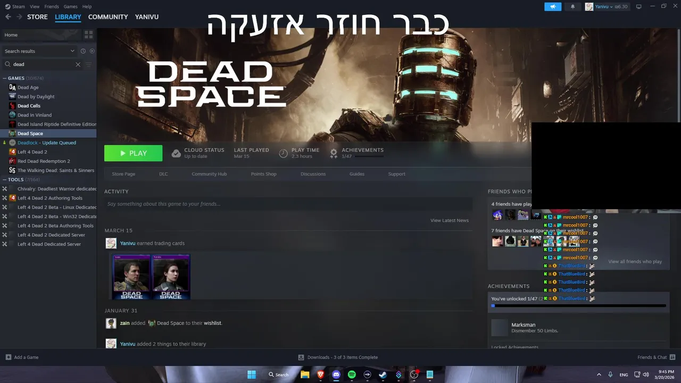
Task: Select The Walking Dead: Saints & Sinners
Action: click(x=55, y=170)
